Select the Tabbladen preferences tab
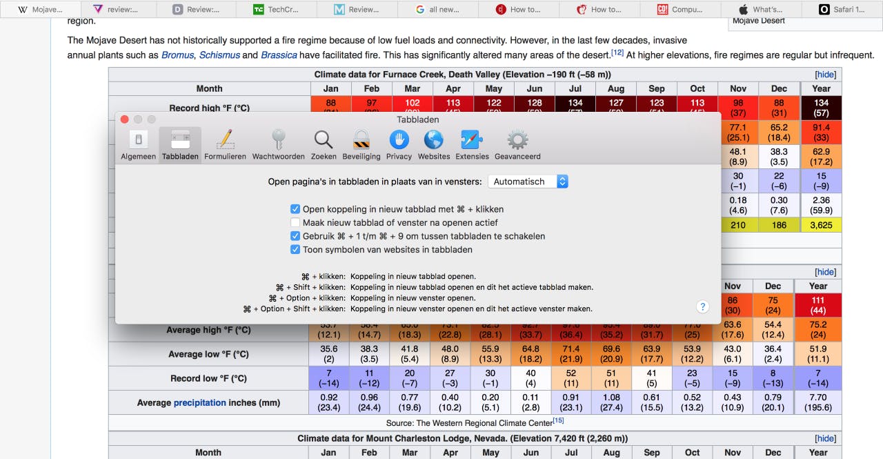Screen dimensions: 883x459 (x=180, y=145)
